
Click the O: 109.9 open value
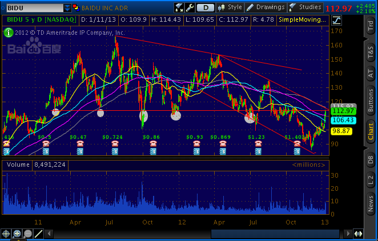pyautogui.click(x=134, y=20)
